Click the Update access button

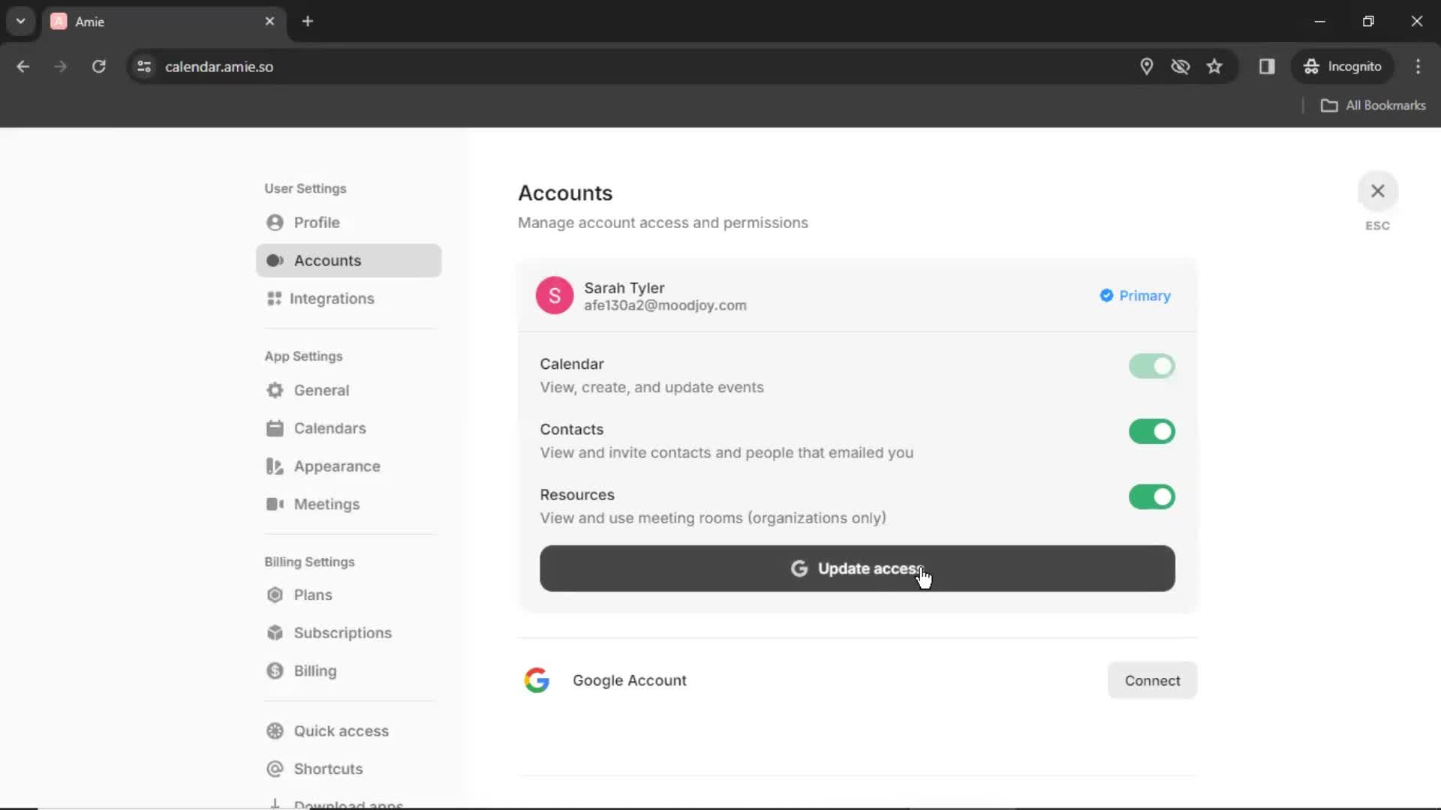pyautogui.click(x=857, y=568)
